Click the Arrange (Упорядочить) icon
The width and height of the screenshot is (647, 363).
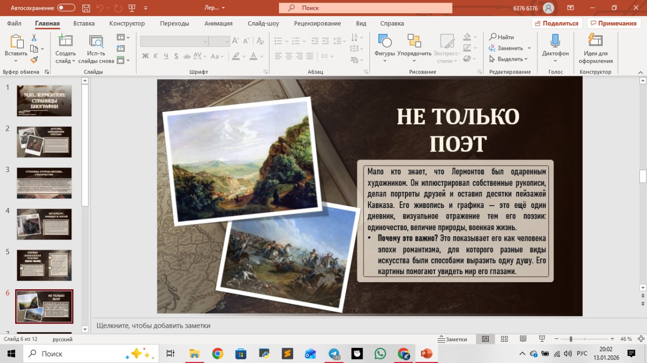pyautogui.click(x=414, y=41)
